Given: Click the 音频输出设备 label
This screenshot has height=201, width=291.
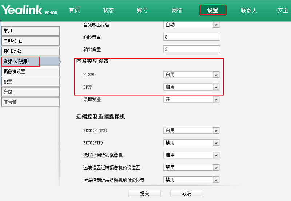Looking at the screenshot, I should pos(96,25).
